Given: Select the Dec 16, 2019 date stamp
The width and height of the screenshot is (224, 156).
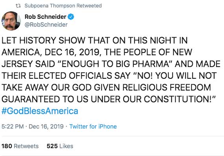Looking at the screenshot, I should (46, 127).
